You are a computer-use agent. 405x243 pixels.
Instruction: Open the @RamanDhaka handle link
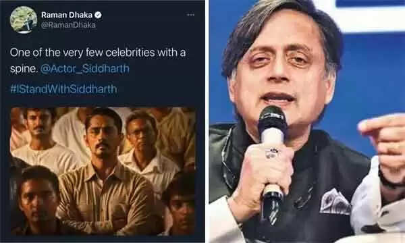tap(68, 25)
